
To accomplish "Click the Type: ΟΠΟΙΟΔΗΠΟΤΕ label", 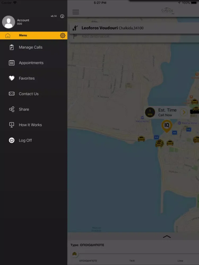I will tap(87, 245).
